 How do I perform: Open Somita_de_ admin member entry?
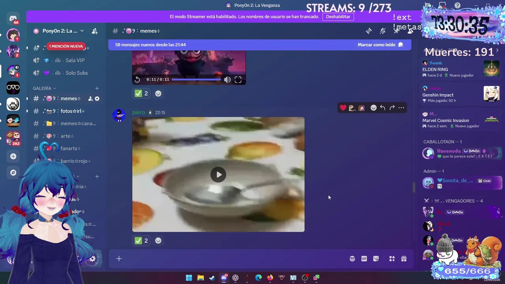pos(461,183)
